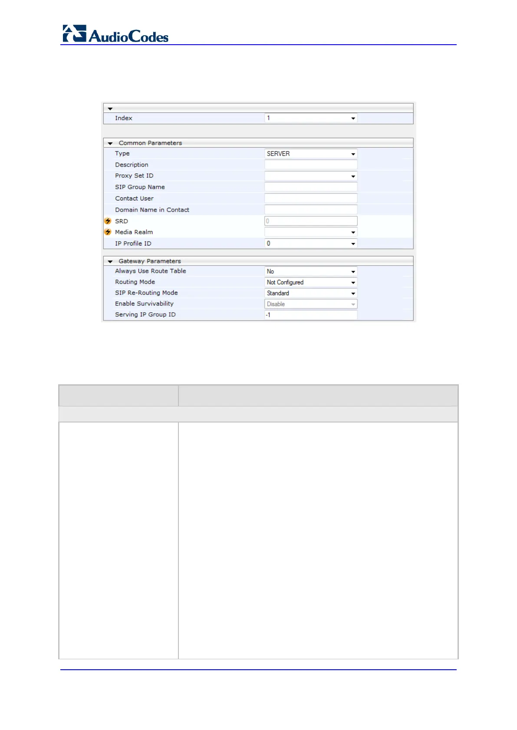The height and width of the screenshot is (730, 517).
Task: Open the IP Profile ID dropdown
Action: [311, 243]
